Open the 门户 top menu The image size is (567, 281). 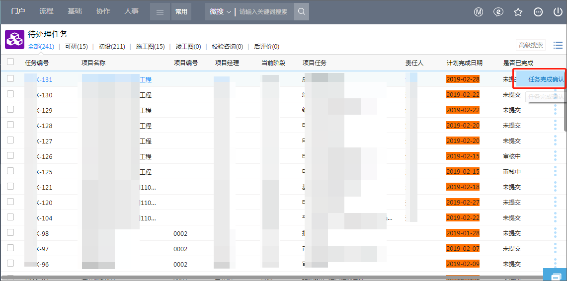coord(18,11)
